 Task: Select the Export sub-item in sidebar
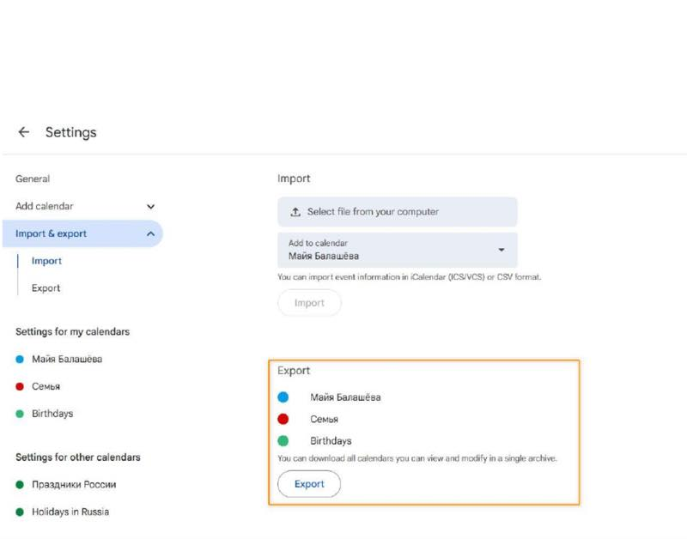(x=46, y=288)
